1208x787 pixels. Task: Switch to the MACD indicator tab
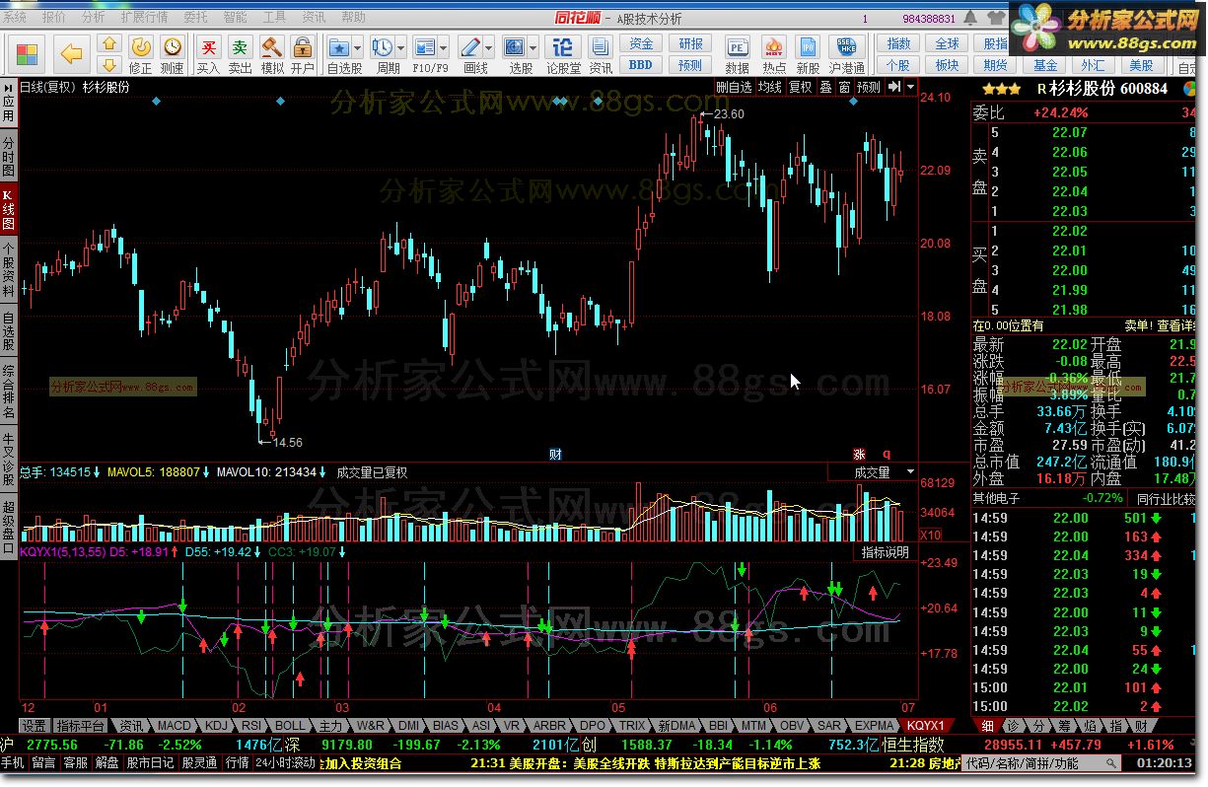(x=175, y=726)
